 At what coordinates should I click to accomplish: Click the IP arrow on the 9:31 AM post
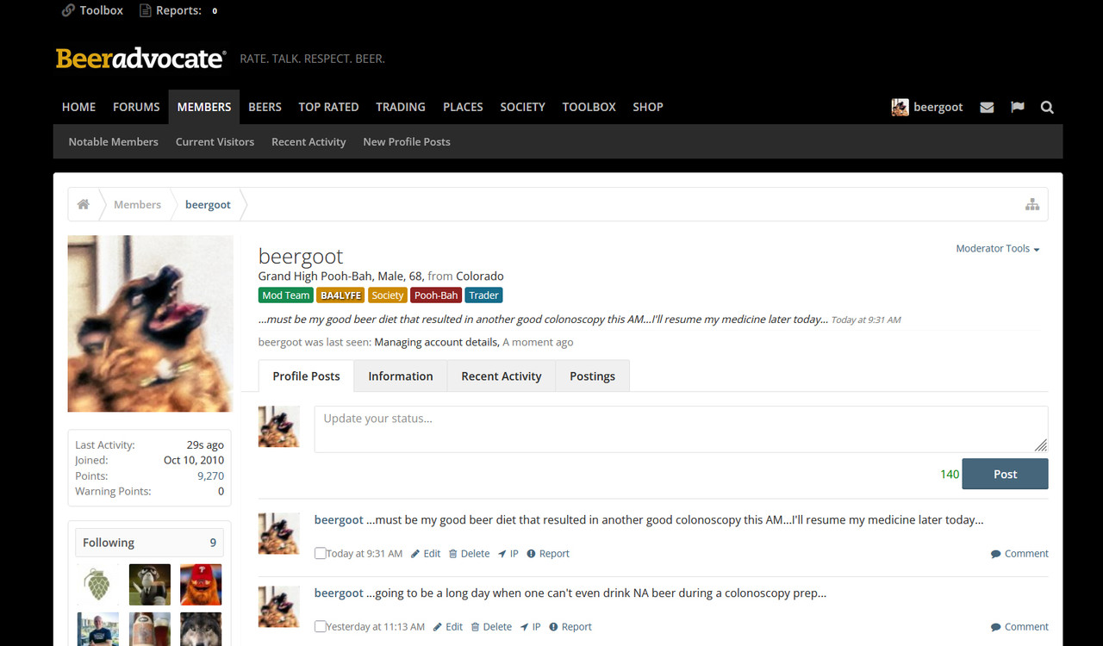click(508, 554)
